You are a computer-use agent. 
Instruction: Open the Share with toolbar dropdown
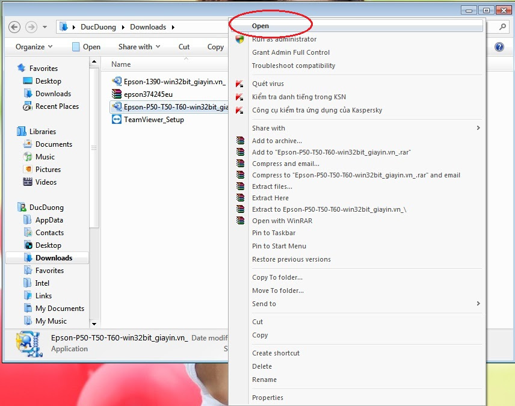(x=139, y=47)
